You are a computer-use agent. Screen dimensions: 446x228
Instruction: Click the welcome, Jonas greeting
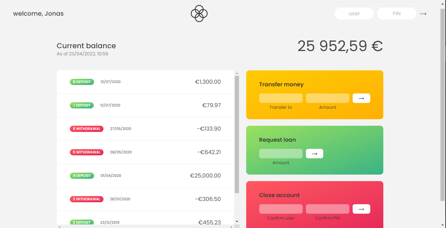pos(38,13)
